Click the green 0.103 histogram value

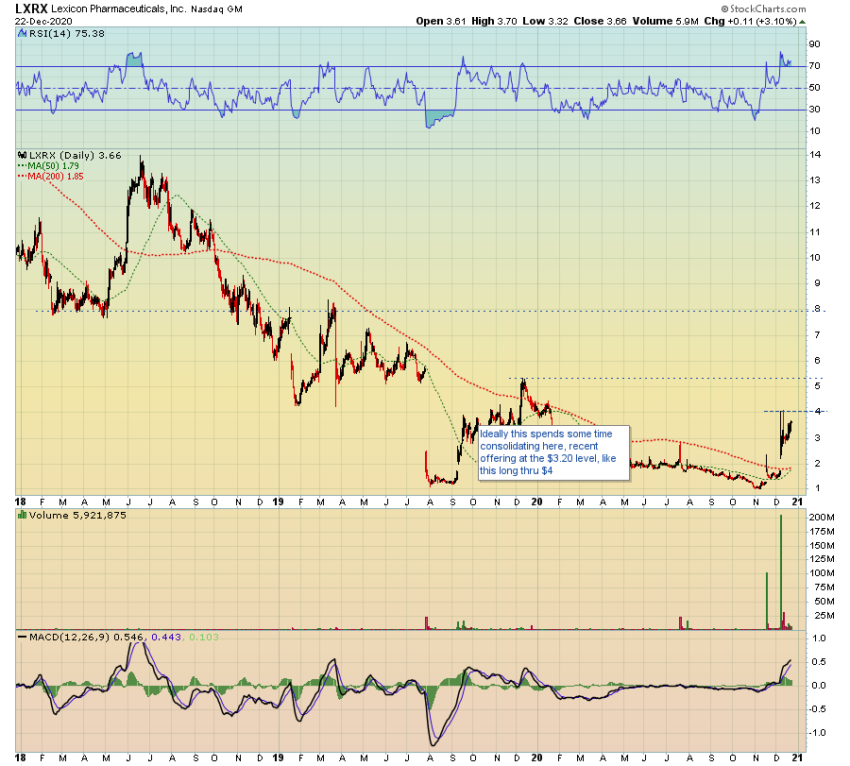pyautogui.click(x=204, y=637)
